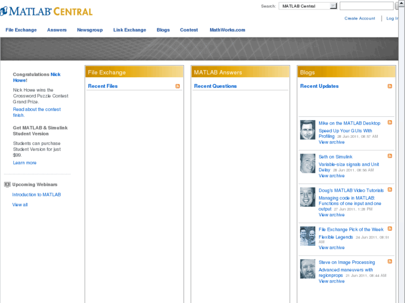Viewport: 405px width, 303px height.
Task: Open the Link Exchange nav menu
Action: [130, 30]
